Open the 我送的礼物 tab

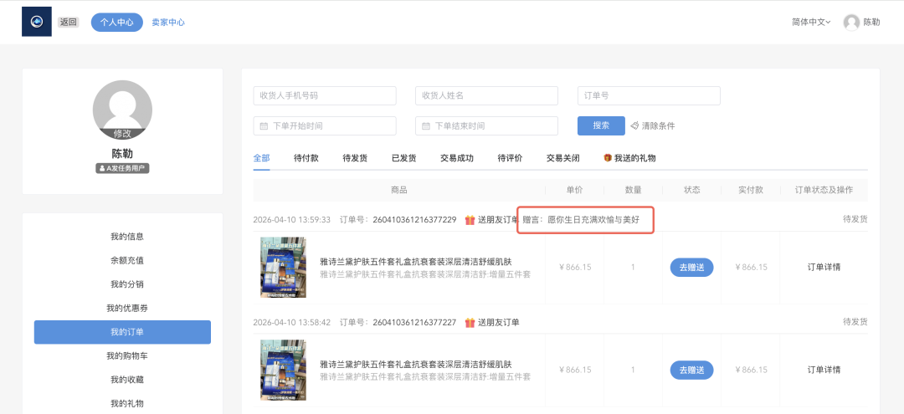pyautogui.click(x=629, y=158)
